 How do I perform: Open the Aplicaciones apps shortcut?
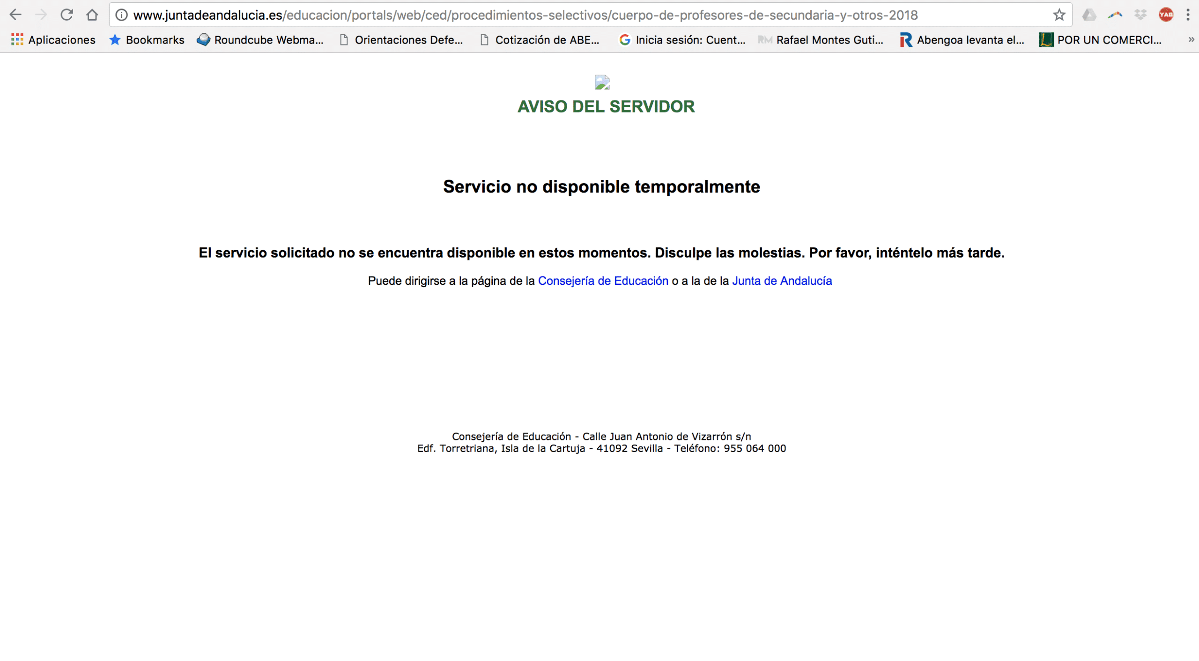53,40
